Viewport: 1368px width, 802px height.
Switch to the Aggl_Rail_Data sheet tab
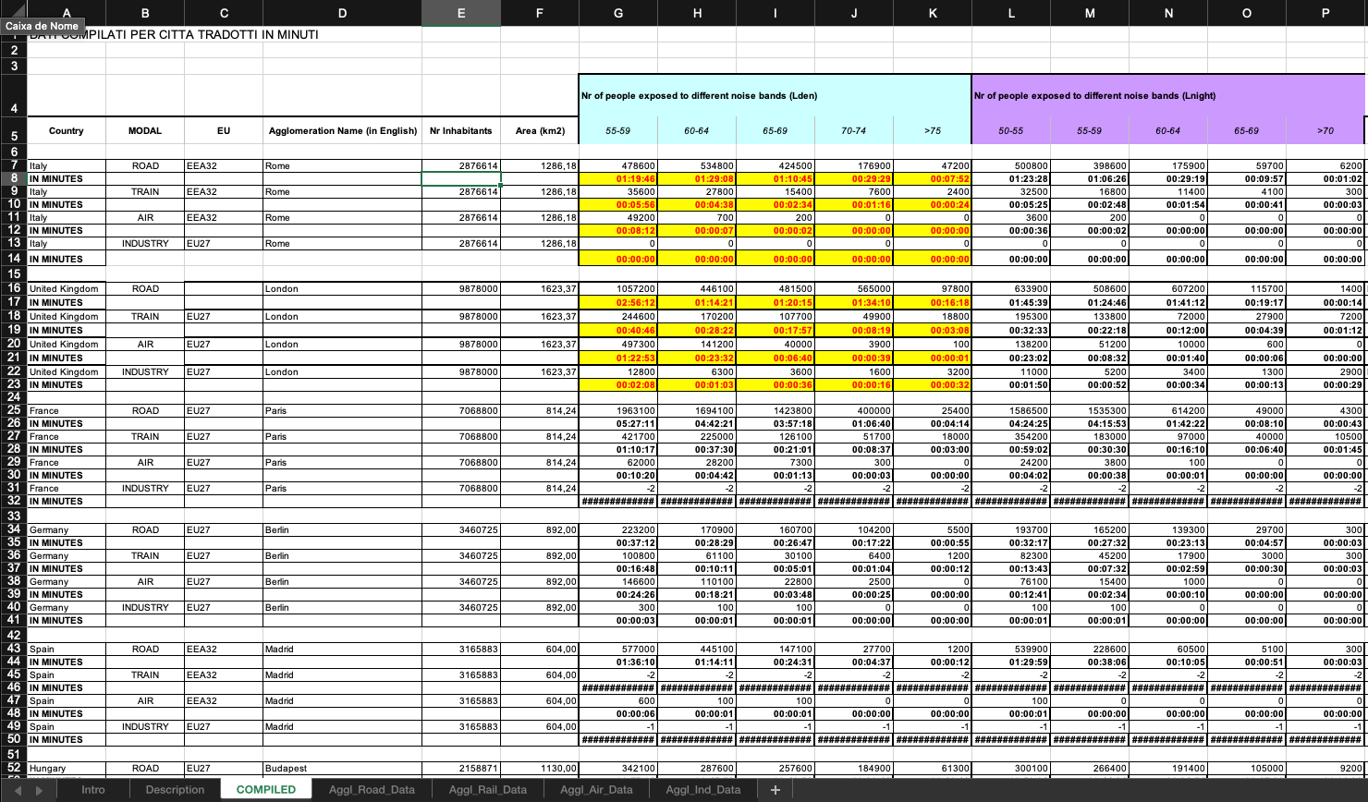coord(487,790)
